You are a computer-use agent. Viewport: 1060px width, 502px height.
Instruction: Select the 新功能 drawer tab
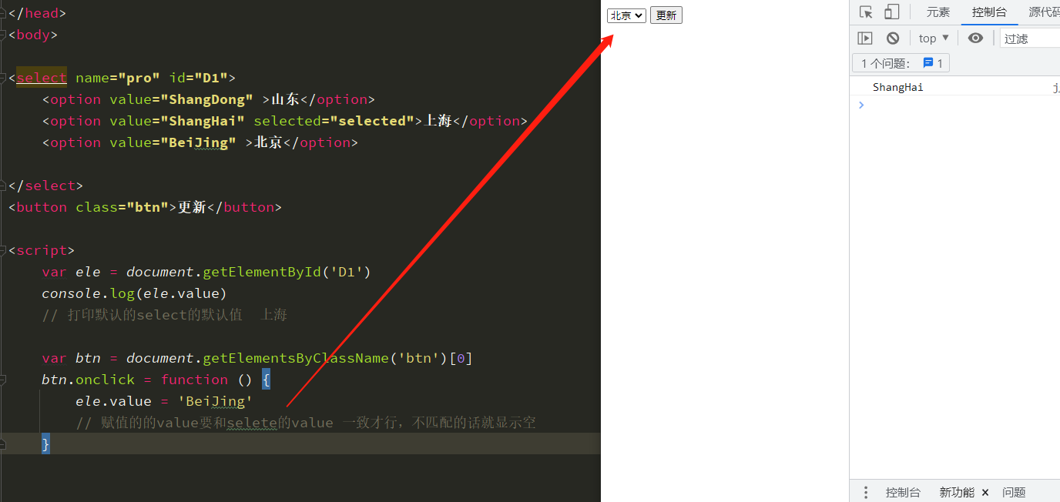point(957,492)
